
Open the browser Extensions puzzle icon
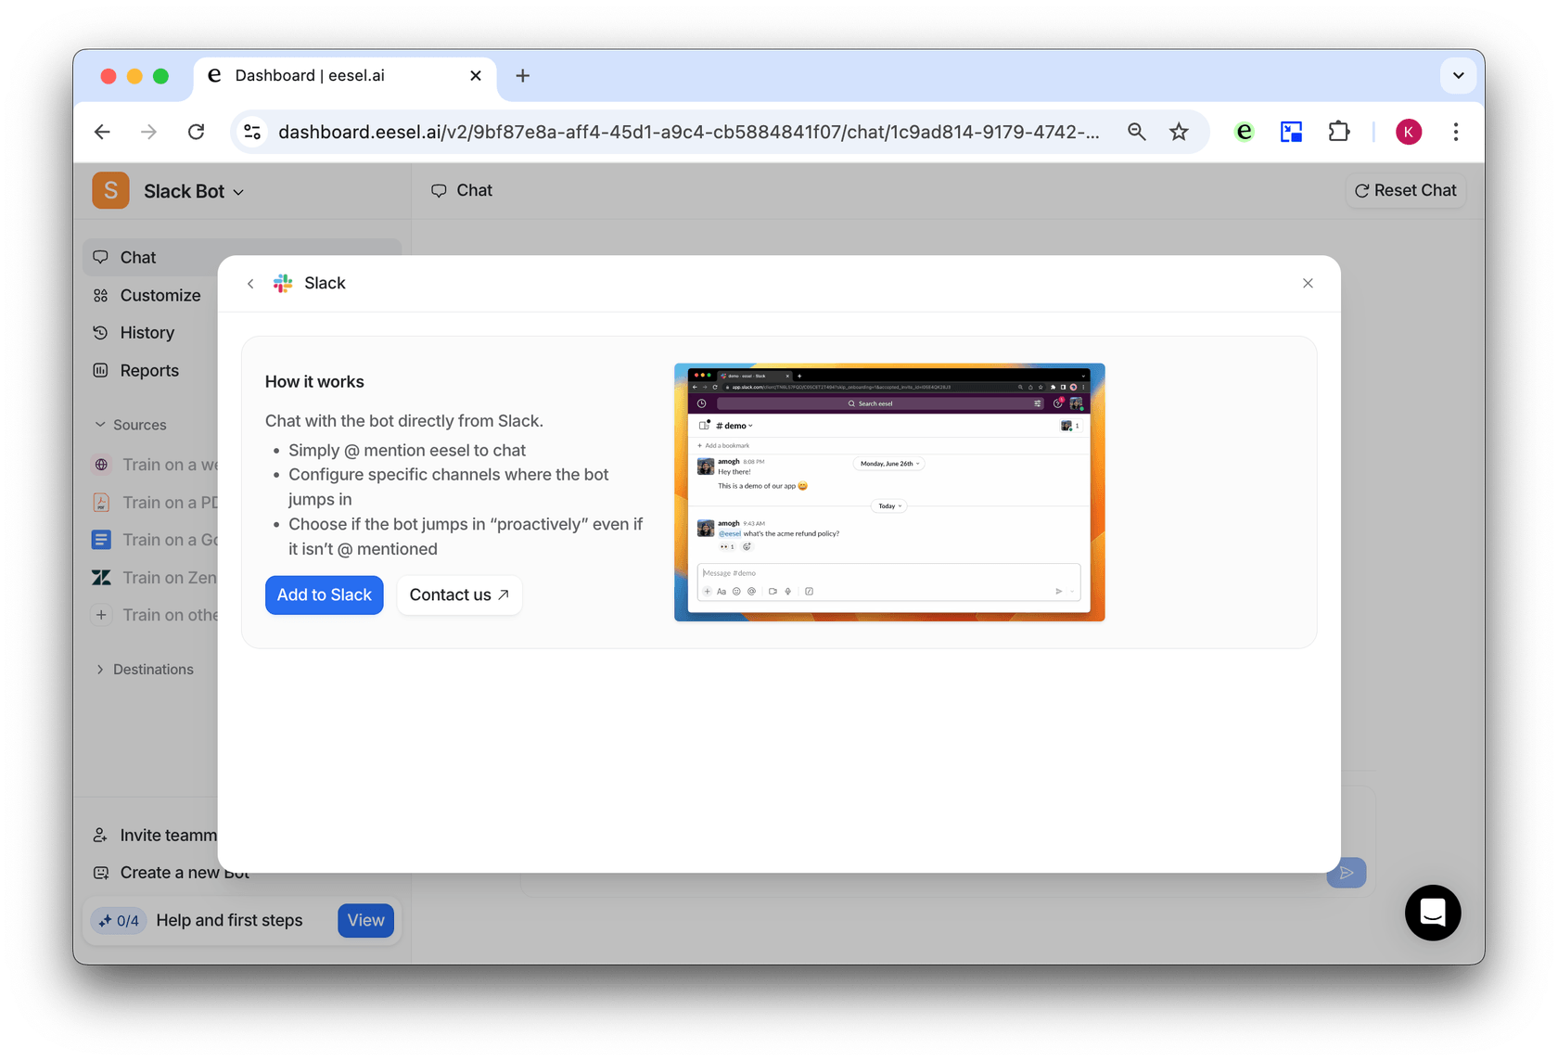(x=1338, y=132)
